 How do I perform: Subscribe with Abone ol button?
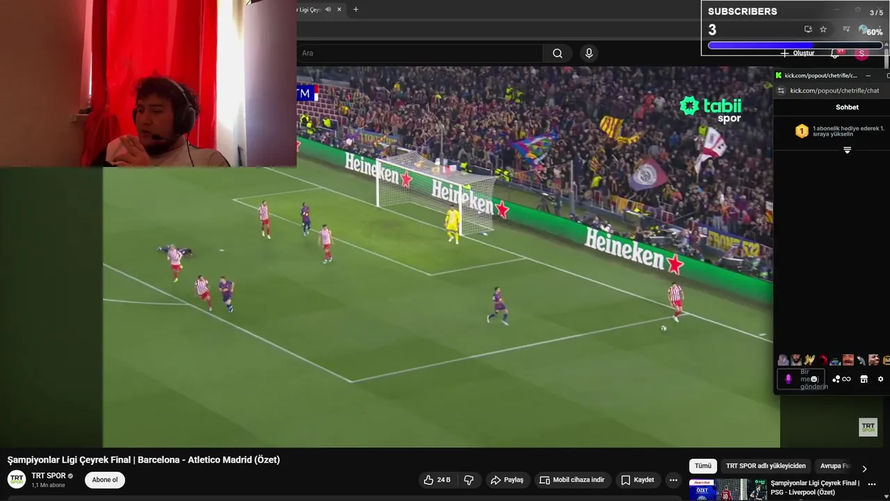pos(105,480)
